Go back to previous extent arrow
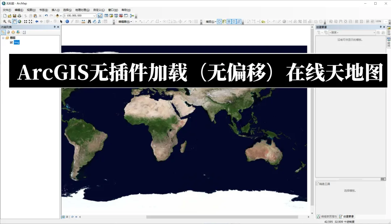391x224 pixels. pyautogui.click(x=37, y=21)
